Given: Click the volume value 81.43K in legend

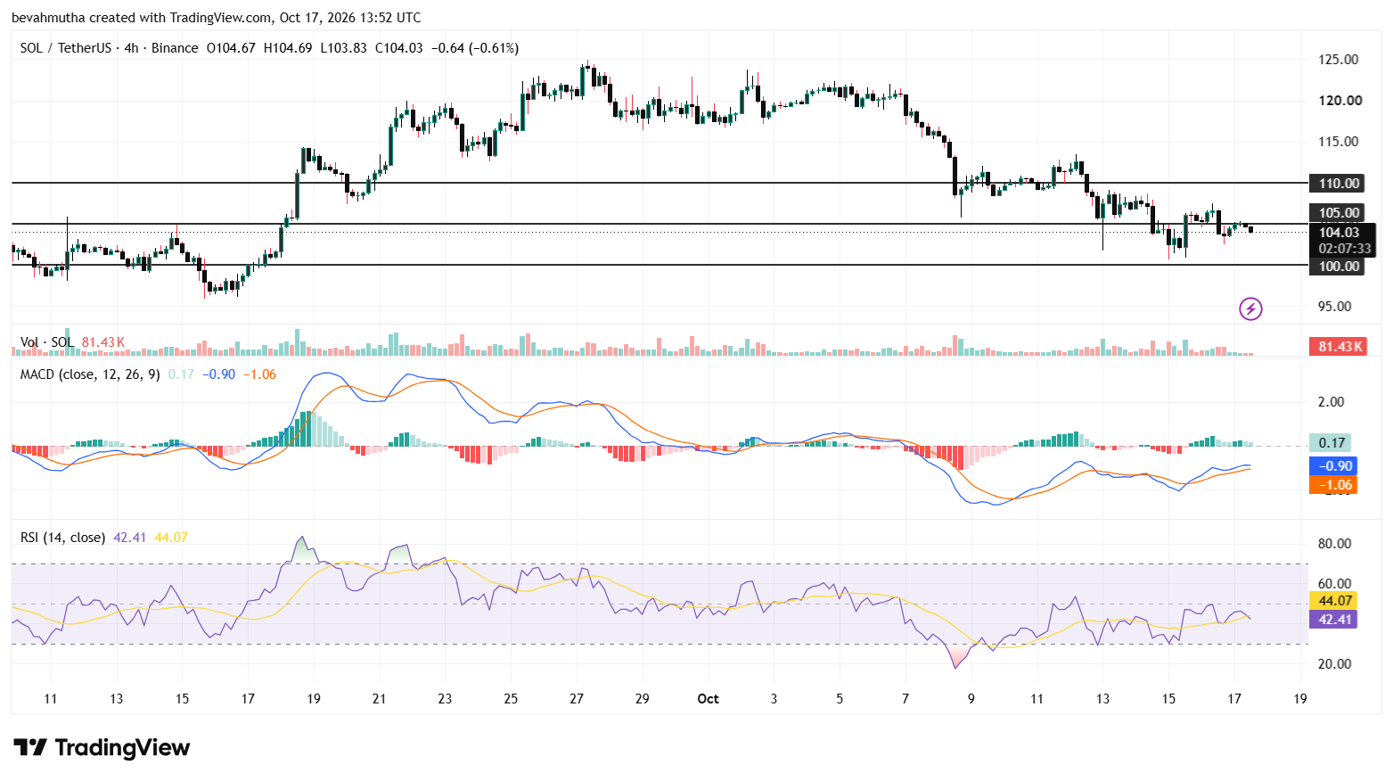Looking at the screenshot, I should pos(103,342).
